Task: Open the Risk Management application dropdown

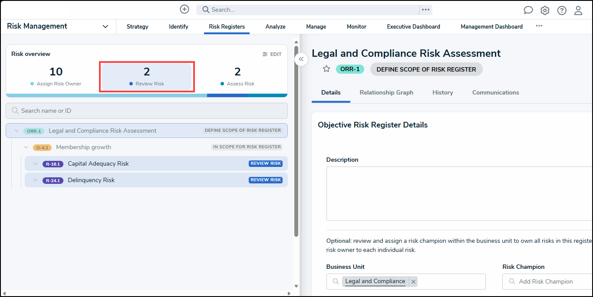Action: [105, 26]
